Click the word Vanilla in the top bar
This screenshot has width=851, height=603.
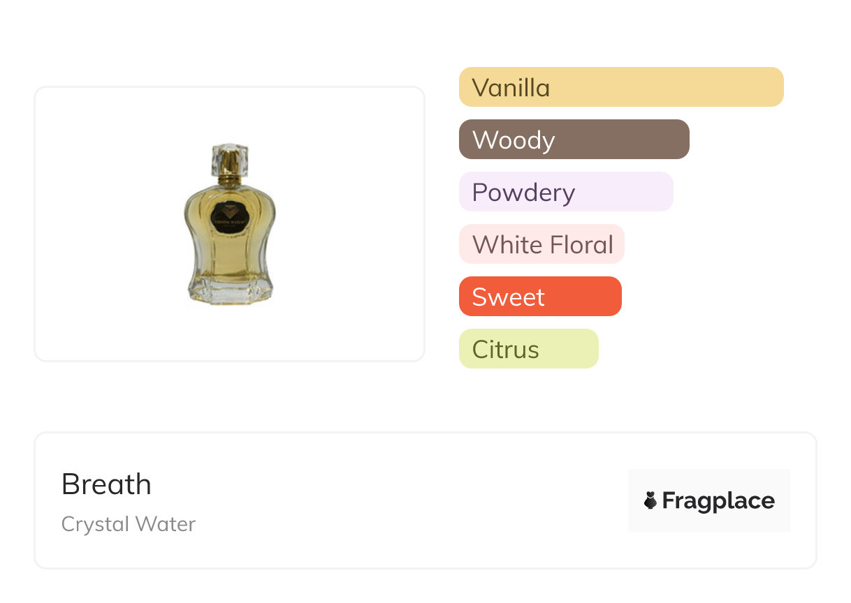coord(511,88)
